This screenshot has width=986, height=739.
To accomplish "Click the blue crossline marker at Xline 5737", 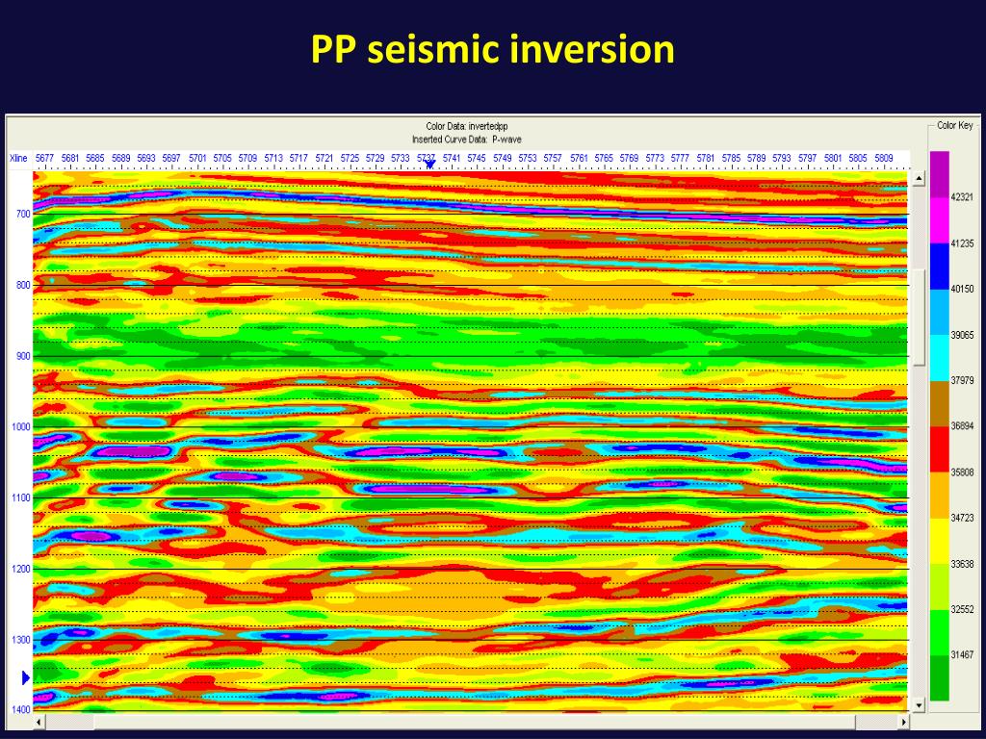I will tap(429, 164).
